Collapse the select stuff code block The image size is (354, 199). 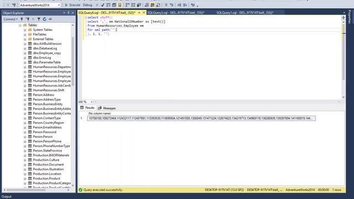pyautogui.click(x=86, y=17)
